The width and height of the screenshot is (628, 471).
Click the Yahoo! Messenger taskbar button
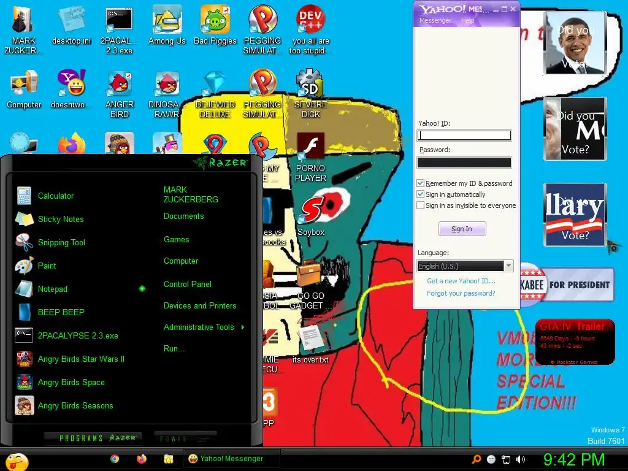click(231, 459)
